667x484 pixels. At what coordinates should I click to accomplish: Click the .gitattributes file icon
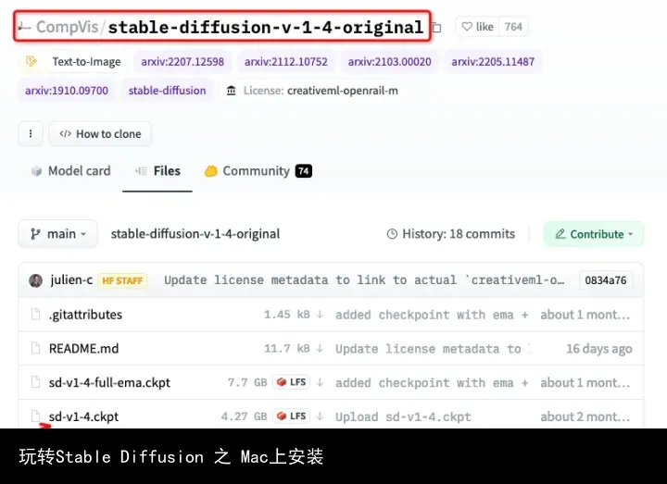pos(36,315)
